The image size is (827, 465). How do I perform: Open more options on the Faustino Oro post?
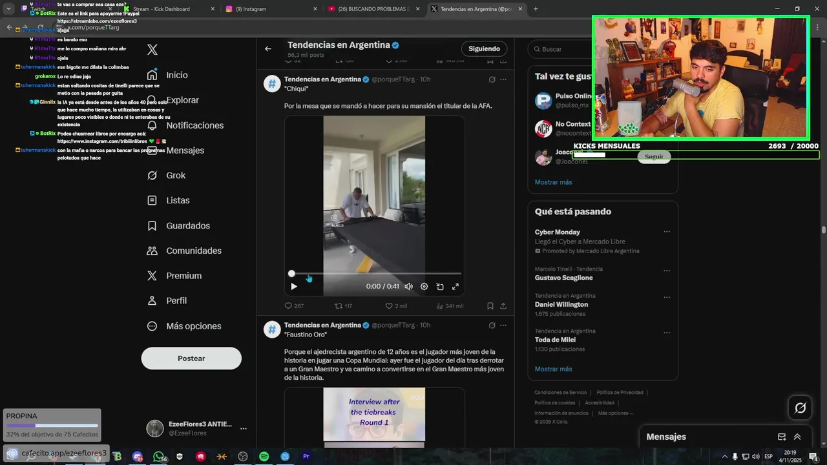[503, 325]
